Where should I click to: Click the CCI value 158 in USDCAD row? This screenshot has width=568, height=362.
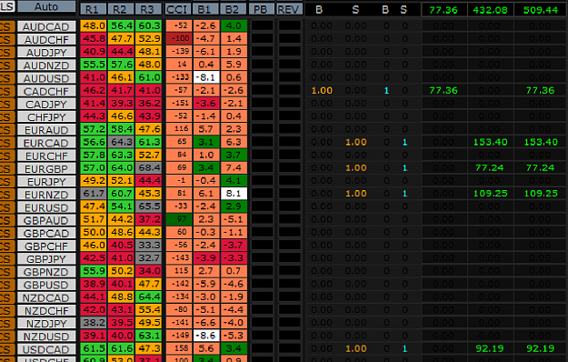click(x=179, y=348)
